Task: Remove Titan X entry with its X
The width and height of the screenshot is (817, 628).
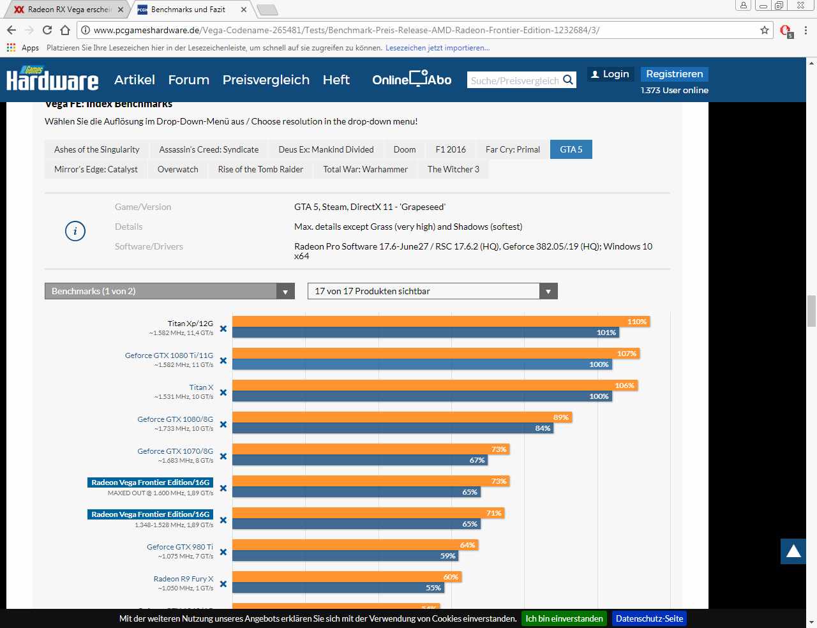Action: [x=223, y=392]
